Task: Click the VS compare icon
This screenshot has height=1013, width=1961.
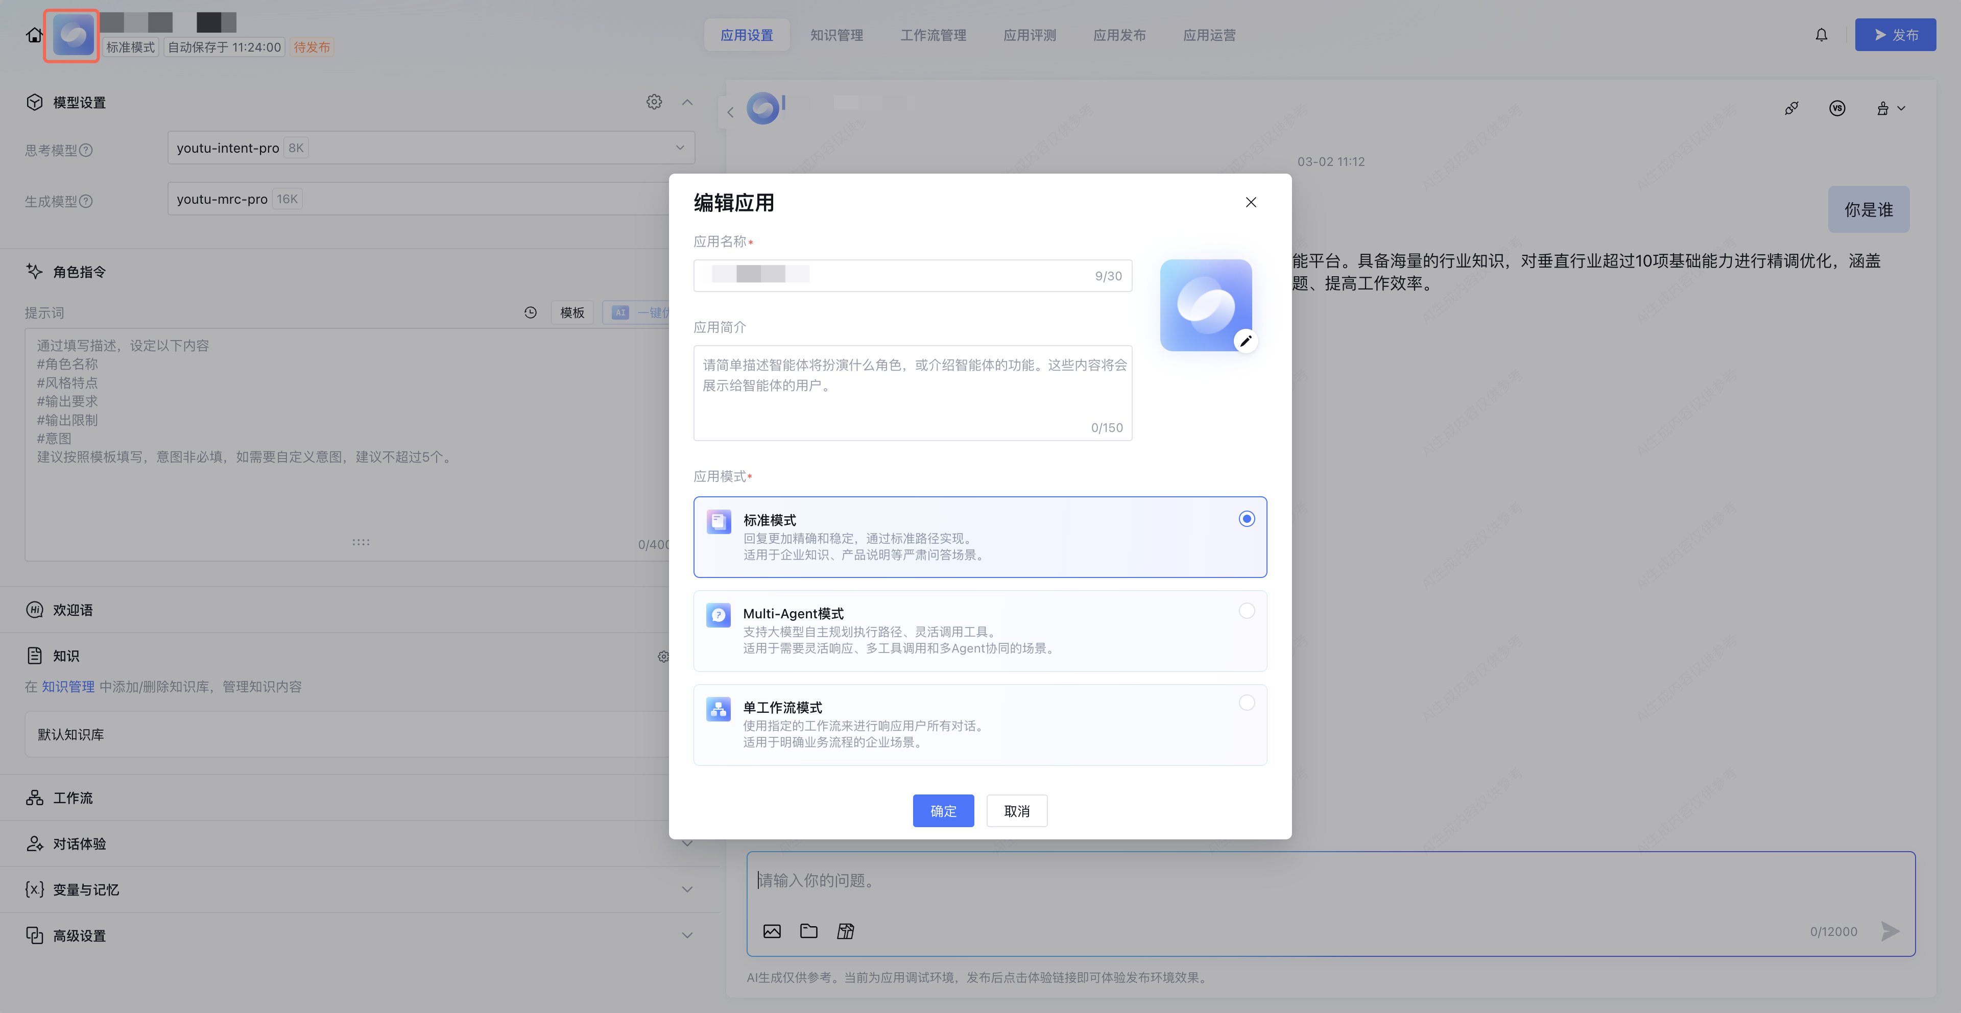Action: tap(1837, 108)
